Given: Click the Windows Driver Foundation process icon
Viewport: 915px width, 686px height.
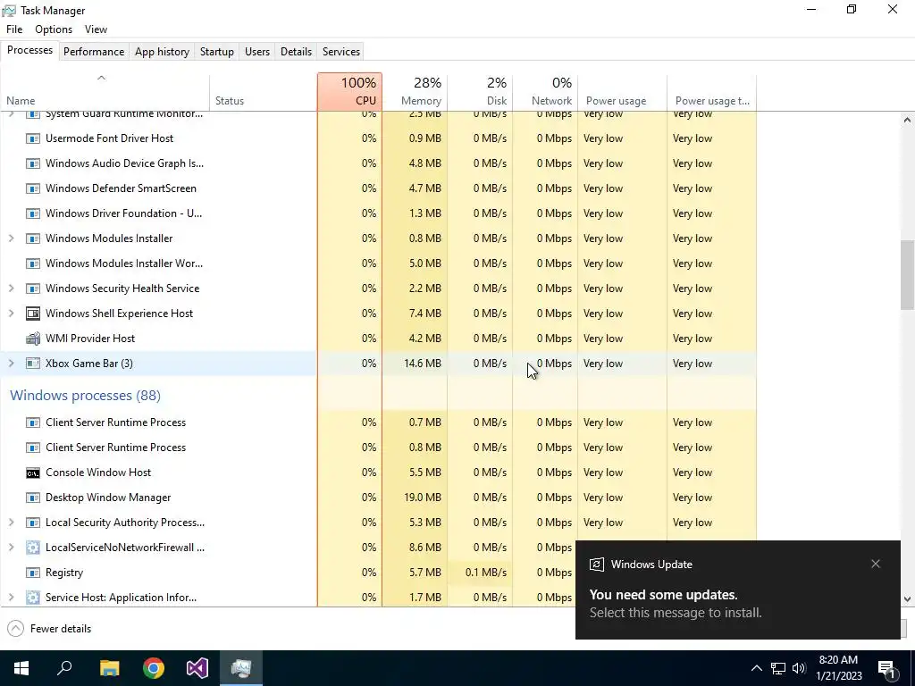Looking at the screenshot, I should [x=33, y=213].
